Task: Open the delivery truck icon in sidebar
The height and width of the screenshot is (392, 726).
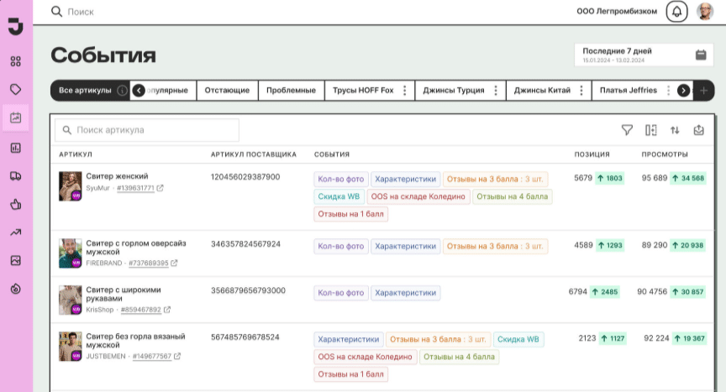Action: pyautogui.click(x=16, y=176)
